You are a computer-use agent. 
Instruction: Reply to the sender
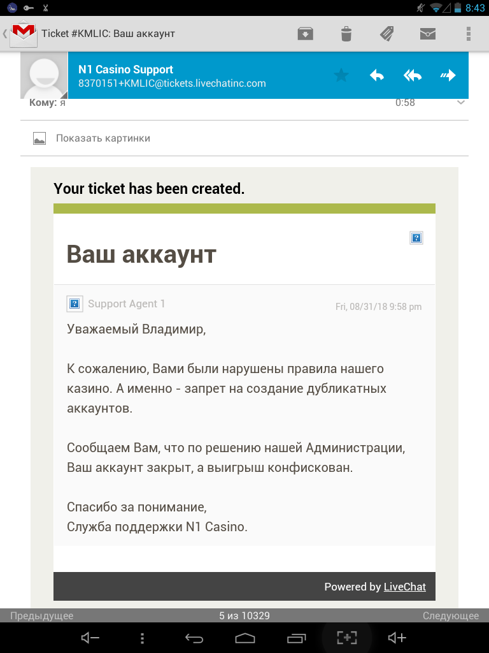click(x=377, y=76)
